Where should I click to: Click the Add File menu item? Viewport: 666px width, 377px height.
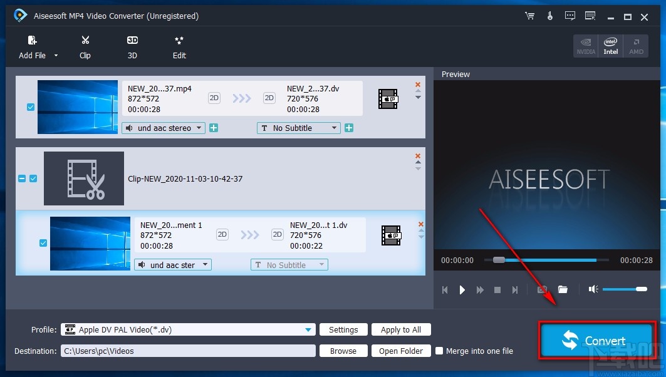pos(32,47)
